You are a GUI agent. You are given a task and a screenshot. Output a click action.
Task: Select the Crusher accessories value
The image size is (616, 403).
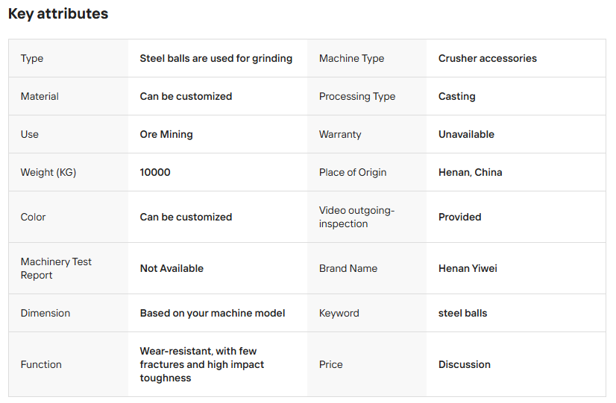click(x=488, y=58)
